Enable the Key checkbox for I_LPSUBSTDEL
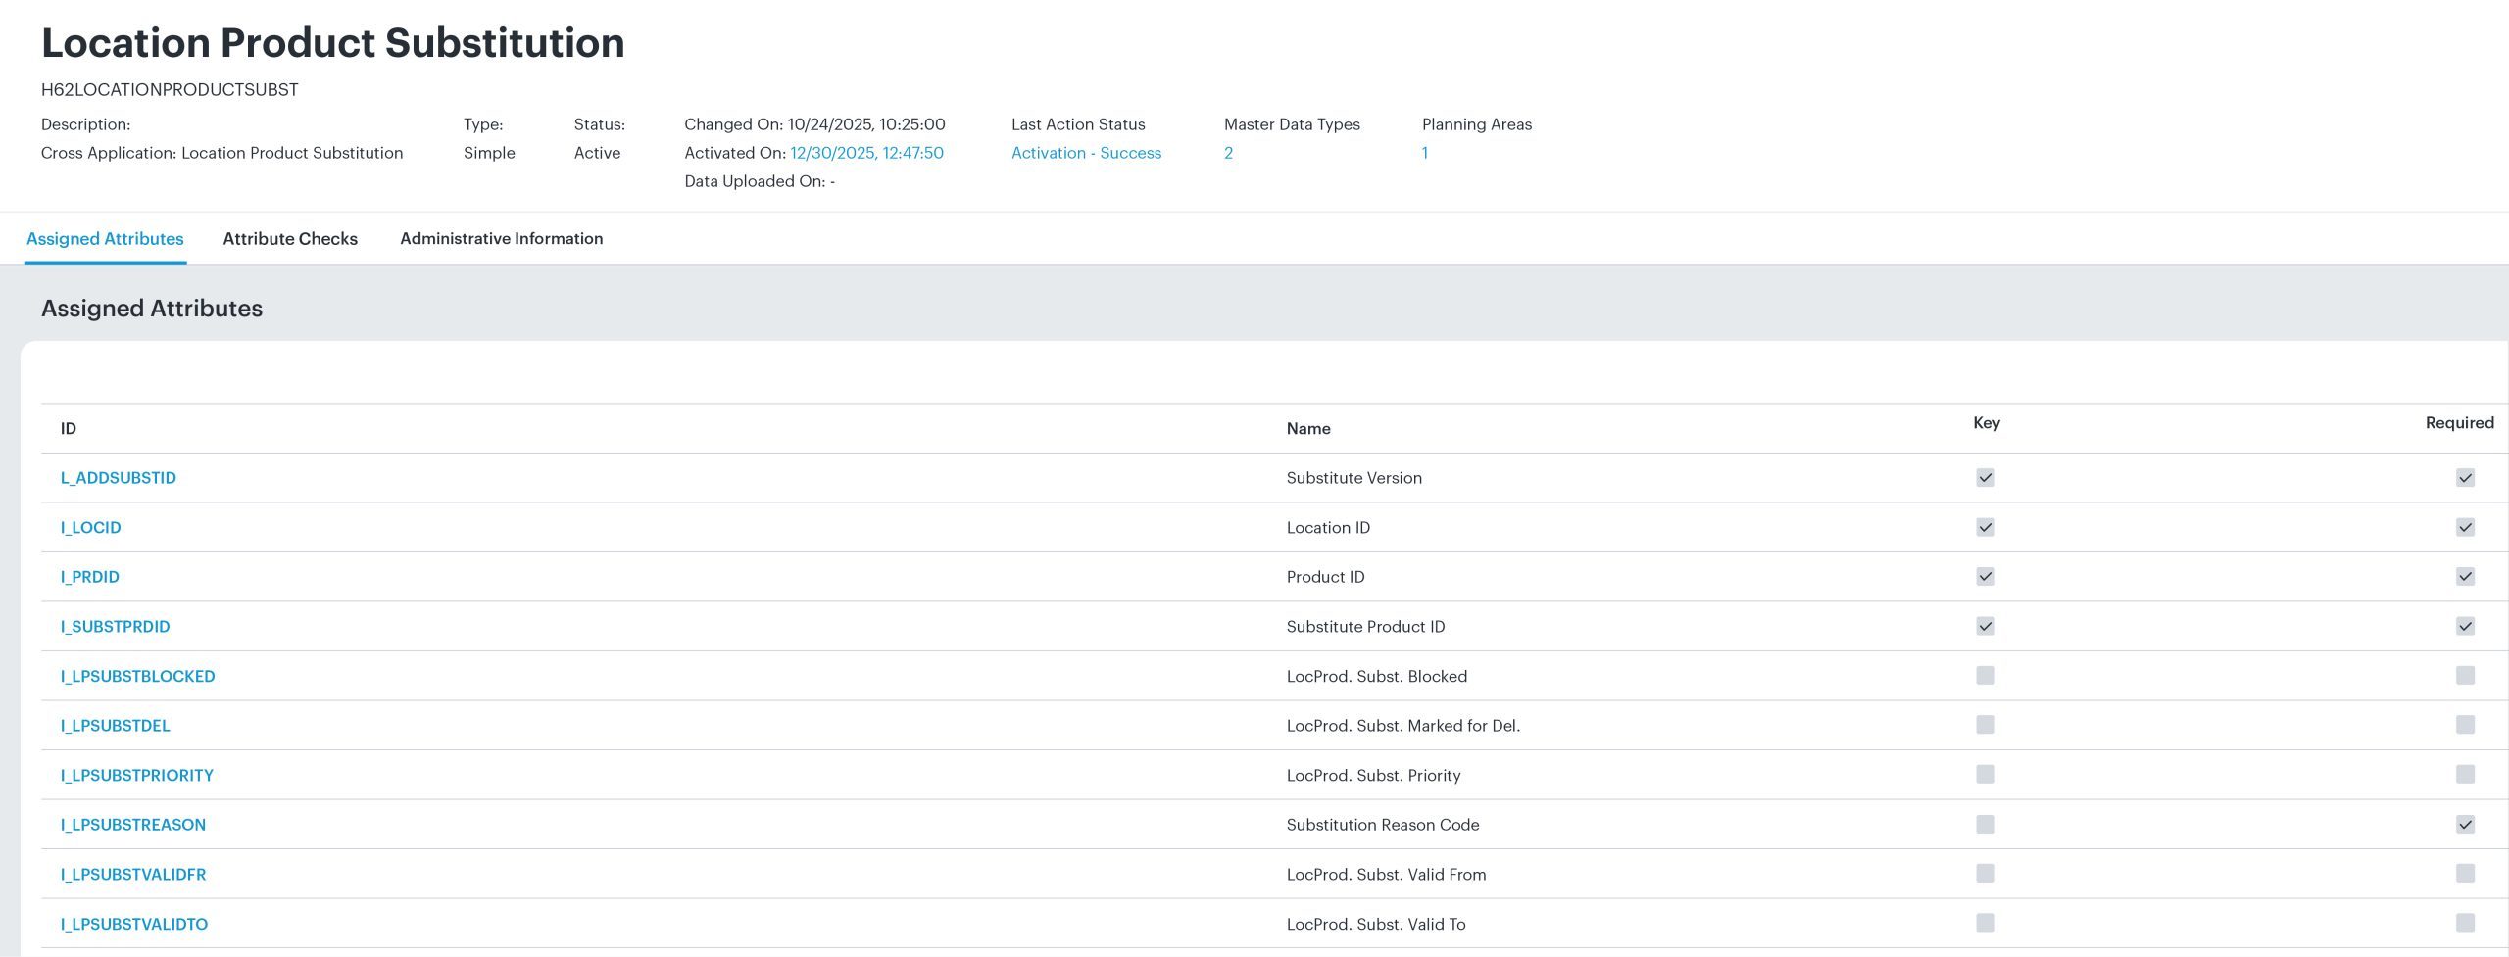Viewport: 2509px width, 957px height. tap(1986, 726)
